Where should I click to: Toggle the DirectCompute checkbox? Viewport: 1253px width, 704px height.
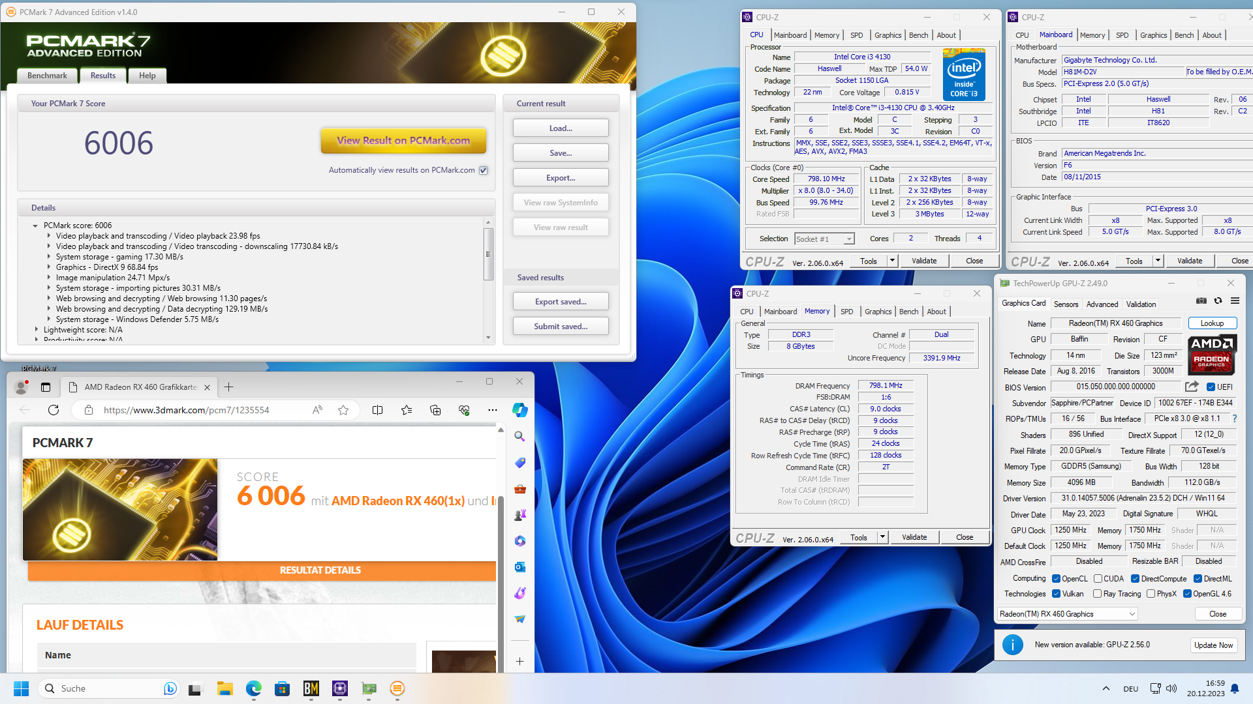pos(1135,578)
